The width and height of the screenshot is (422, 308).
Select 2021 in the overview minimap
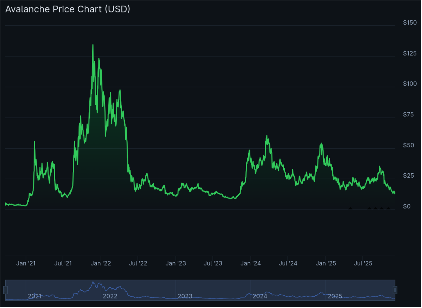click(x=35, y=296)
